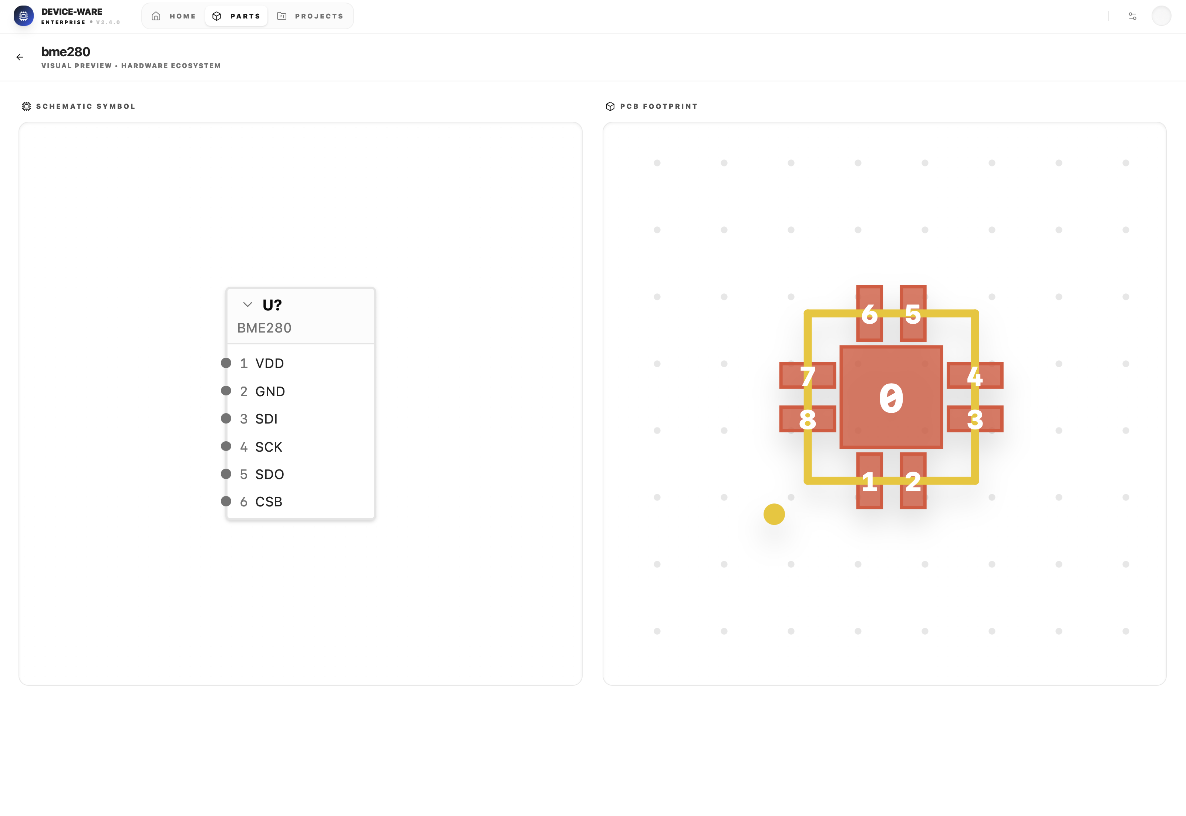Click the Device-Ware chip logo
Screen dimensions: 1186x816
(24, 16)
